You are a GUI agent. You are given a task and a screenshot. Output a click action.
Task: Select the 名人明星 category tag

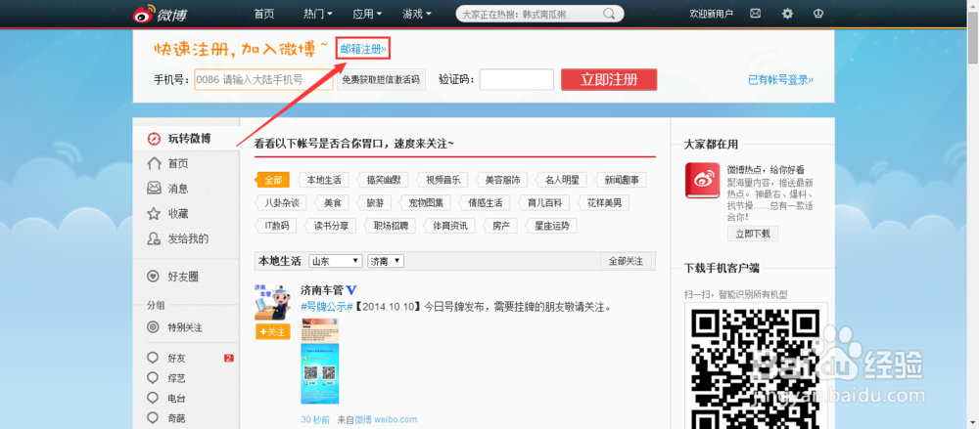tap(561, 180)
